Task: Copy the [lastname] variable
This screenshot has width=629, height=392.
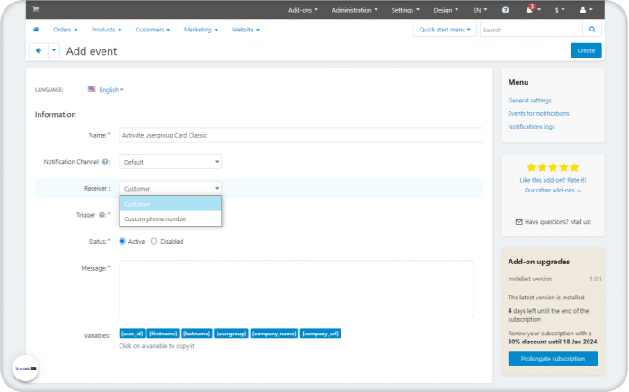Action: (197, 334)
